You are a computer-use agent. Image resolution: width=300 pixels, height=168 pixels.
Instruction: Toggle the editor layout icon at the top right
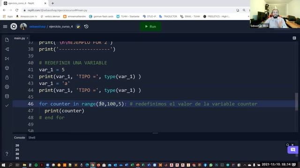coord(294,38)
